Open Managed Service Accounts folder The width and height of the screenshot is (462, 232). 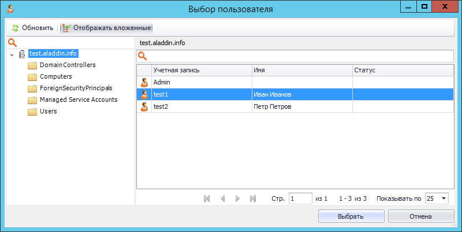coord(79,100)
